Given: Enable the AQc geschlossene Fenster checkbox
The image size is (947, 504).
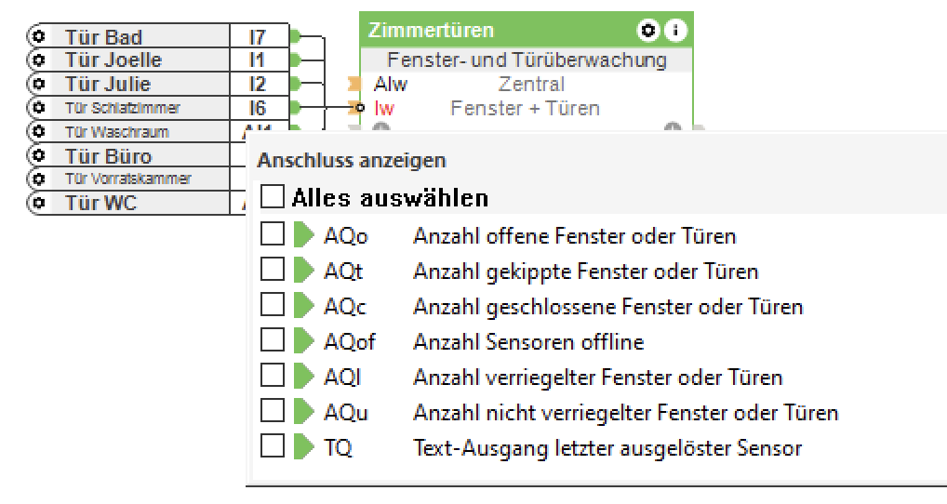Looking at the screenshot, I should pyautogui.click(x=273, y=307).
